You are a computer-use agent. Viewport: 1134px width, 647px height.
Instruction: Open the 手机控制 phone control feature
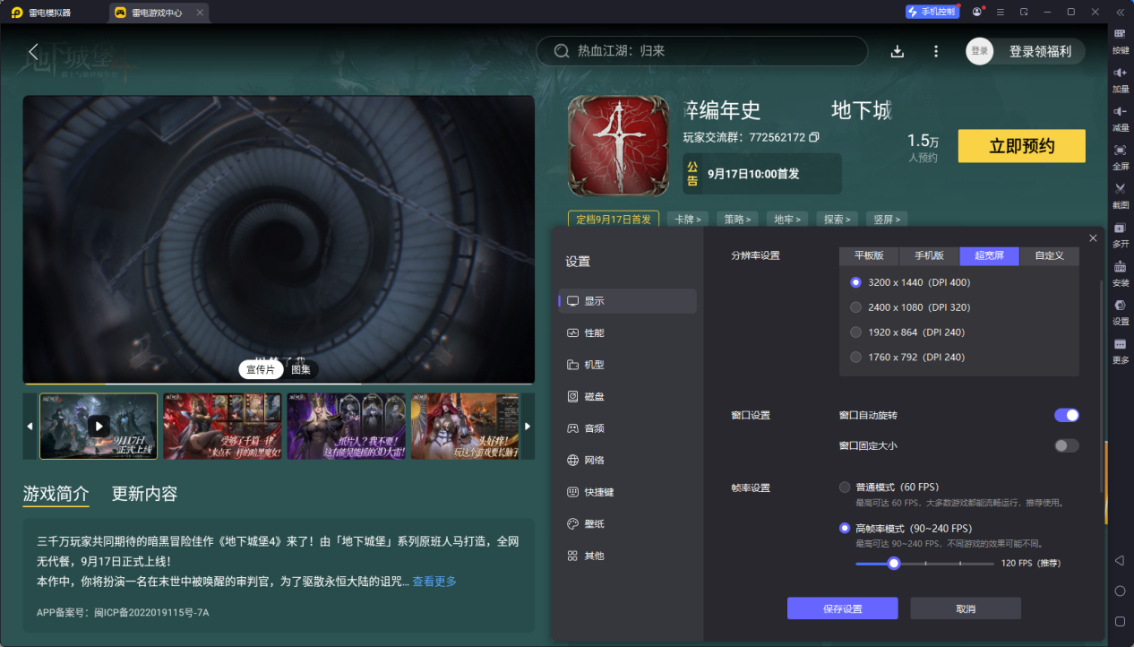pyautogui.click(x=932, y=12)
